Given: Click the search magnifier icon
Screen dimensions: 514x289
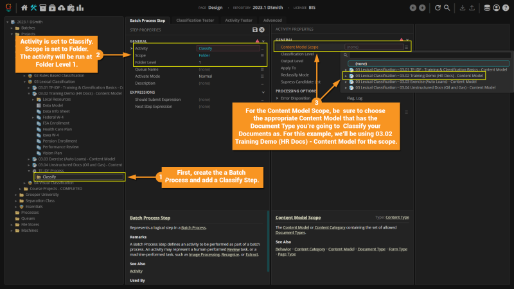Looking at the screenshot, I should [447, 8].
